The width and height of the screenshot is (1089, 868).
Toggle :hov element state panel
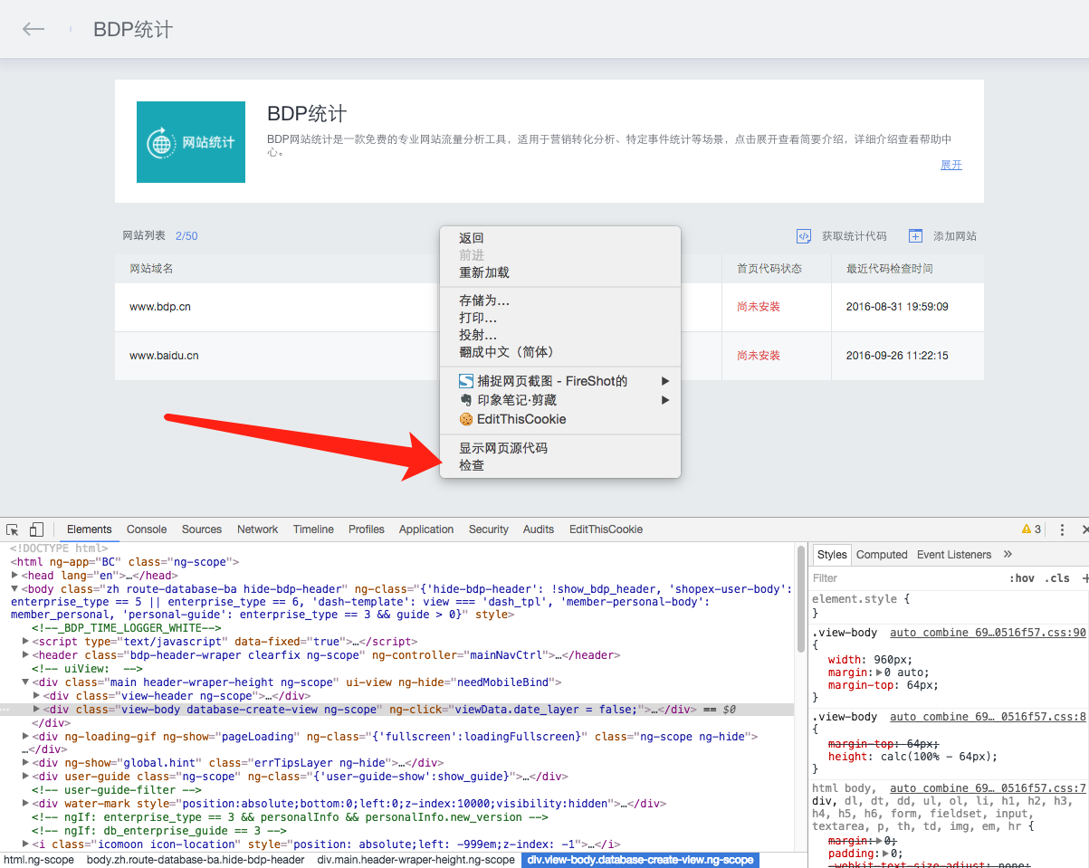point(1022,578)
